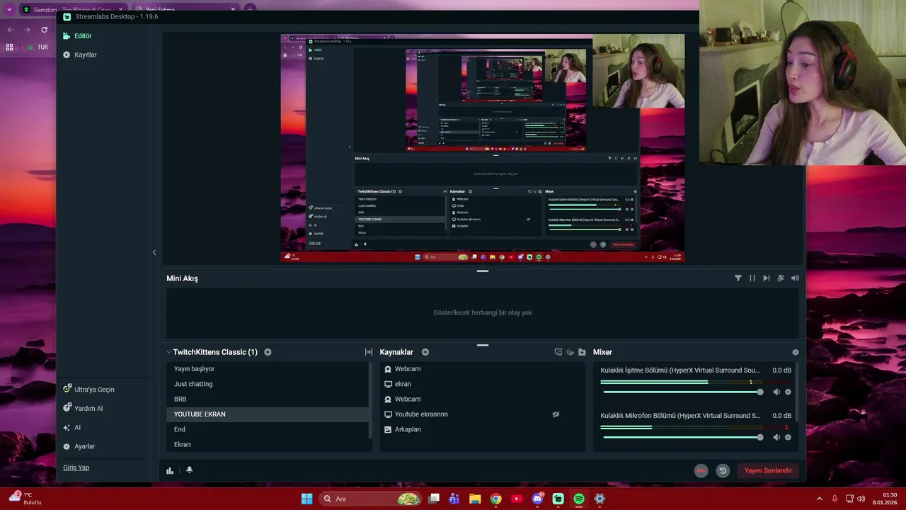Open the Editör section in sidebar

point(77,35)
